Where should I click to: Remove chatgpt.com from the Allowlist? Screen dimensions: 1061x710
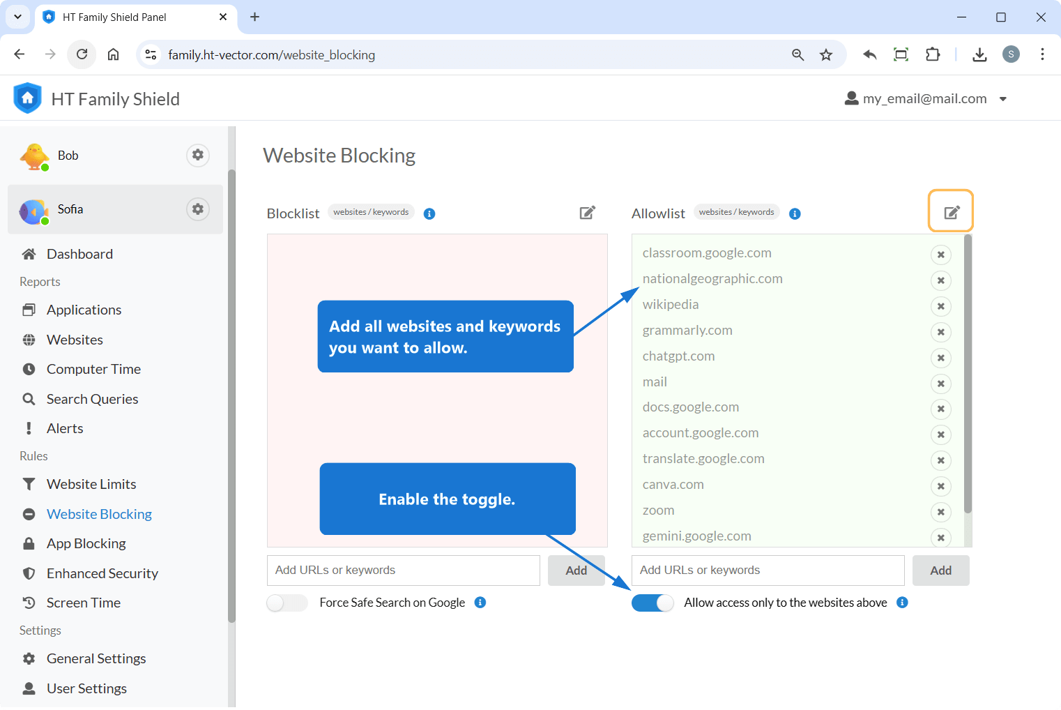pos(940,358)
